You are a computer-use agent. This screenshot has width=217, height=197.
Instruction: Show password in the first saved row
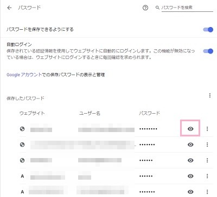coord(190,129)
